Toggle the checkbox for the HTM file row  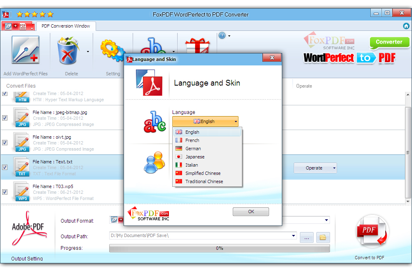(5, 93)
